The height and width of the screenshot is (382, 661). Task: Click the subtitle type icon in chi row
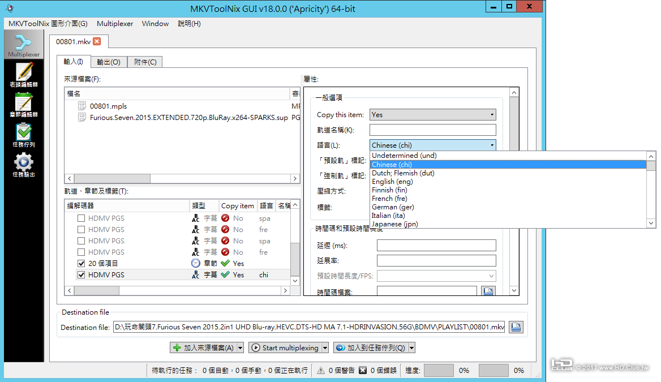pyautogui.click(x=196, y=274)
